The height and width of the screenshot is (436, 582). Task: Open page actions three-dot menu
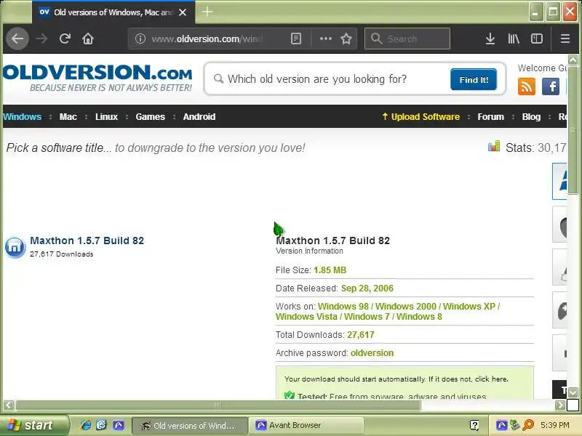325,39
